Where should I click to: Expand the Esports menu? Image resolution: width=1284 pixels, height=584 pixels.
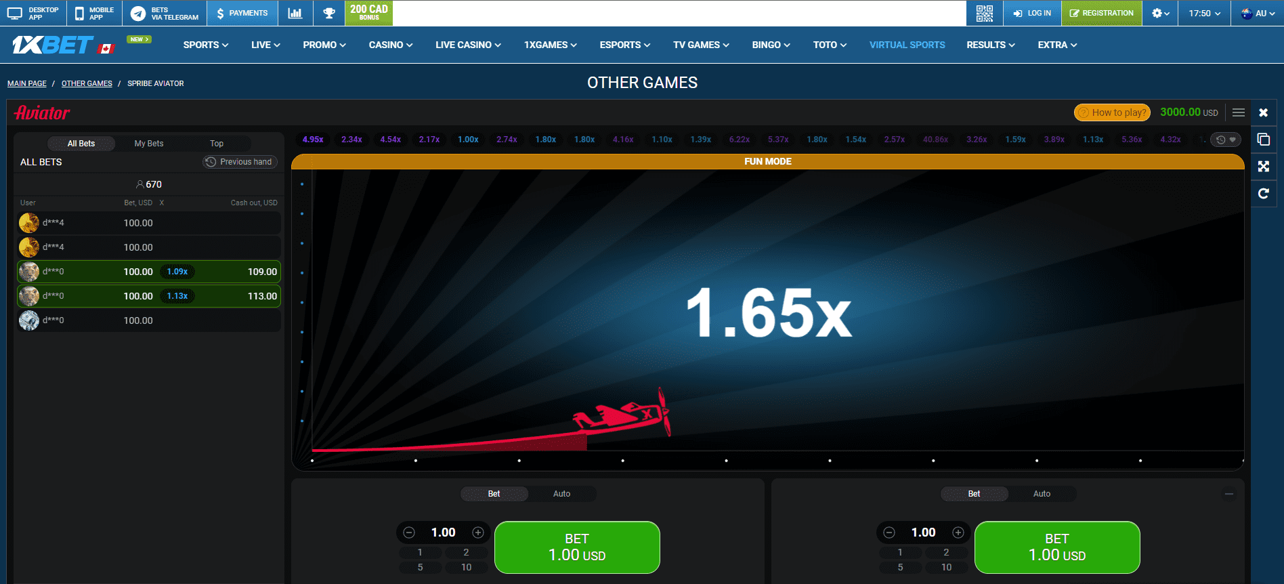click(625, 45)
